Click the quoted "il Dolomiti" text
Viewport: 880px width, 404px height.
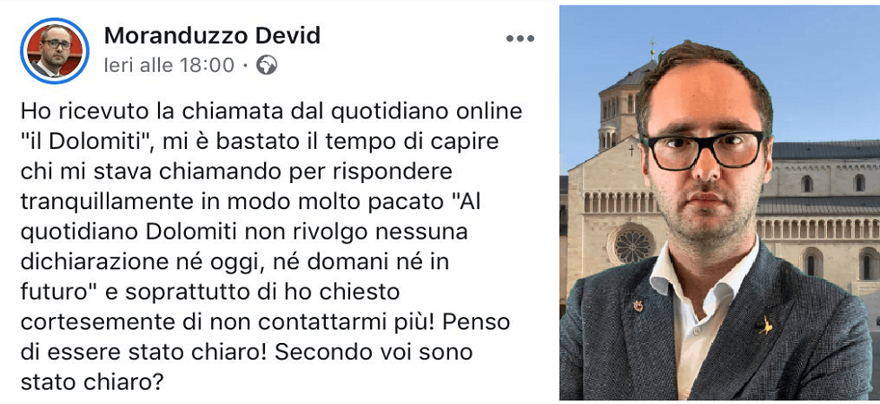[x=88, y=142]
